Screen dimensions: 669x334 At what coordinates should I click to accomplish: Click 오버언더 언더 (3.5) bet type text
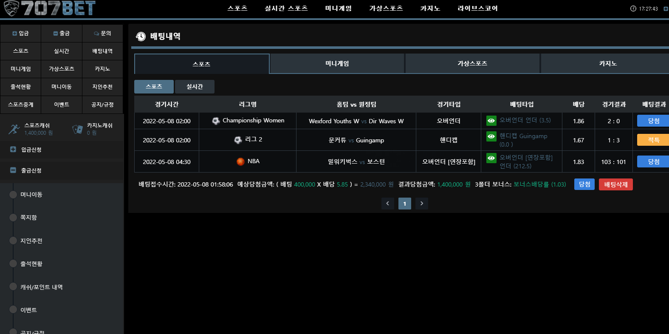coord(525,120)
